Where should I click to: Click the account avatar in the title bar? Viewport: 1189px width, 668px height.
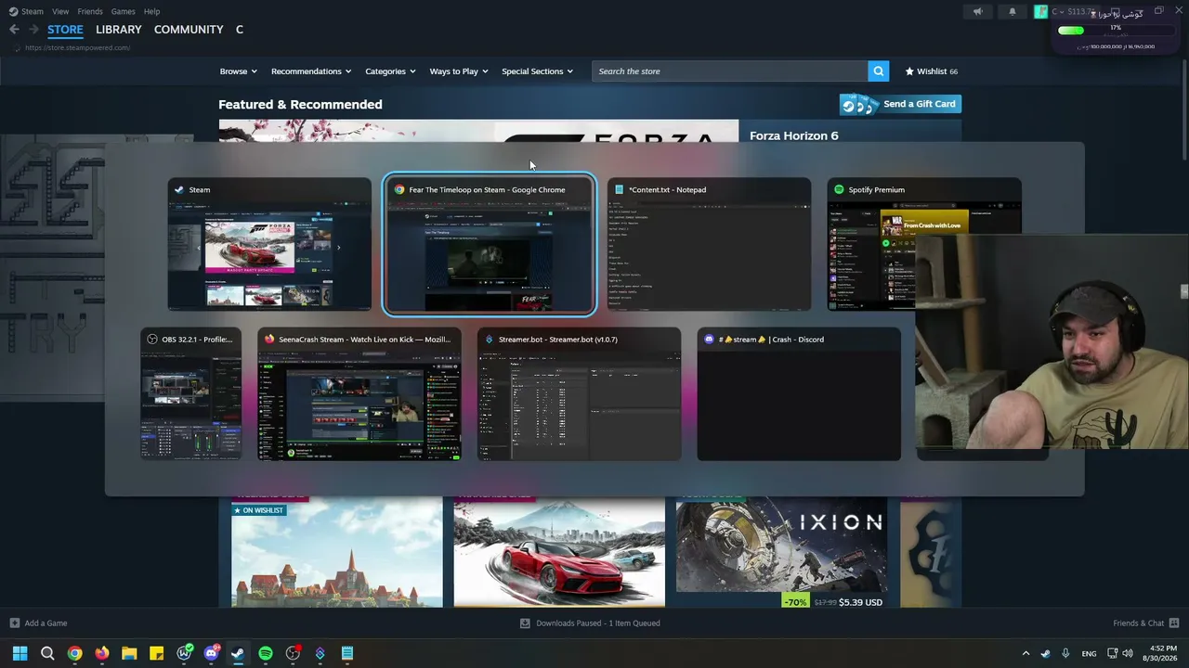click(x=1040, y=12)
